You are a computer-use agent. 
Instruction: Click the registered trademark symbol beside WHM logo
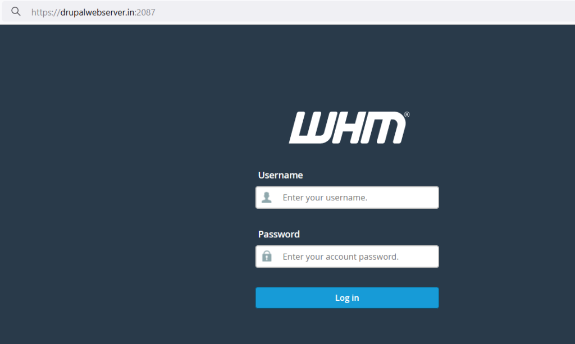point(407,114)
